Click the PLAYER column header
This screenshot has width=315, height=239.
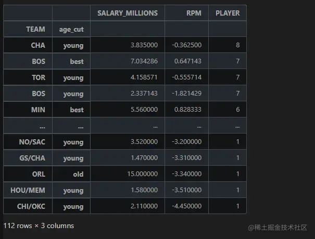(x=228, y=13)
